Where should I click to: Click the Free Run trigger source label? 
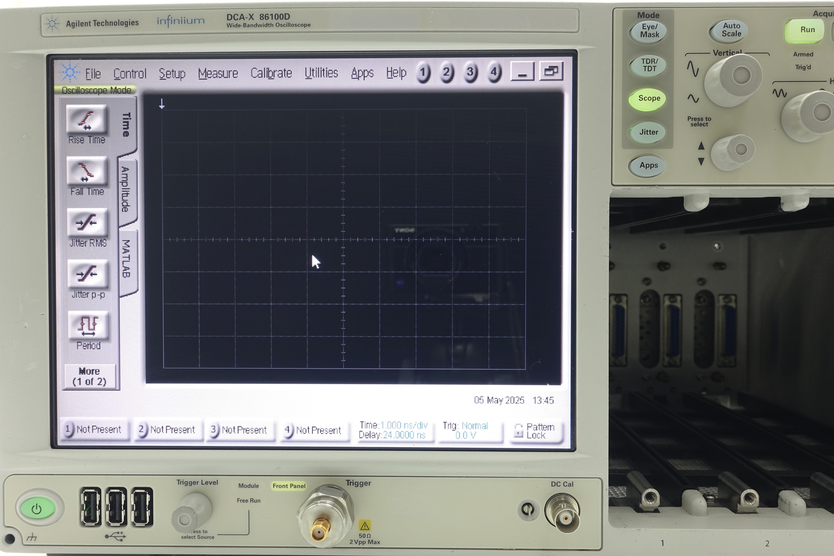pos(248,501)
